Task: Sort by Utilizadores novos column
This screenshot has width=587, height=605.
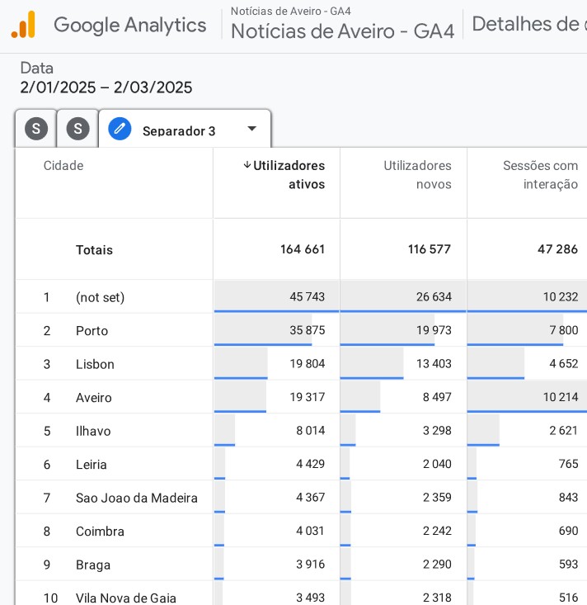Action: pyautogui.click(x=417, y=175)
